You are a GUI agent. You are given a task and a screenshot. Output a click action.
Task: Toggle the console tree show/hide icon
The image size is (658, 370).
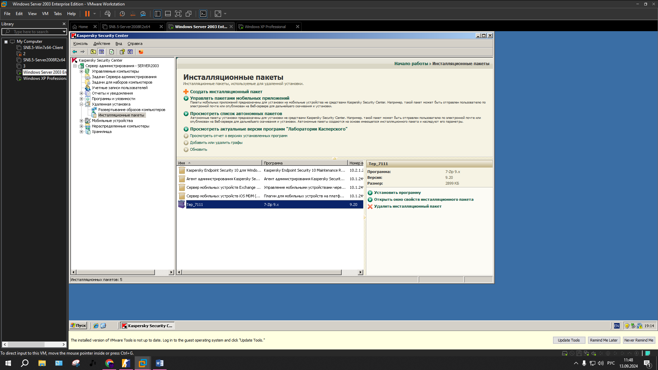point(101,52)
